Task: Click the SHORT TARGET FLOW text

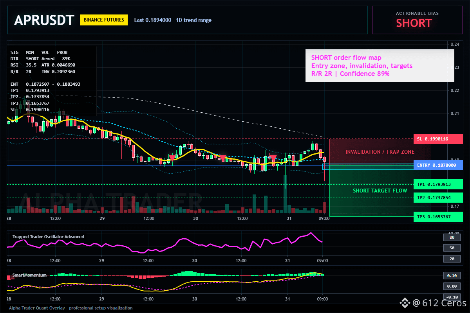Action: [380, 191]
